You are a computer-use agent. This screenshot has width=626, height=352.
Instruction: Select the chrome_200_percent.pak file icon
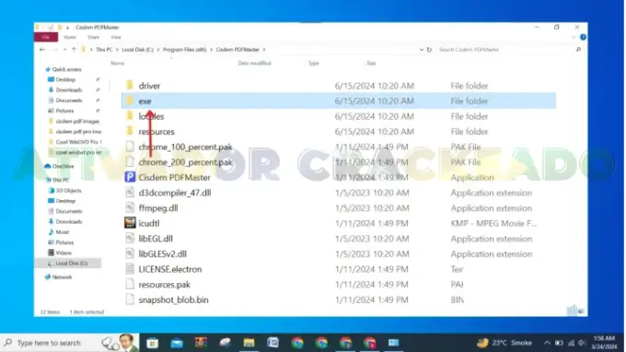pyautogui.click(x=130, y=162)
